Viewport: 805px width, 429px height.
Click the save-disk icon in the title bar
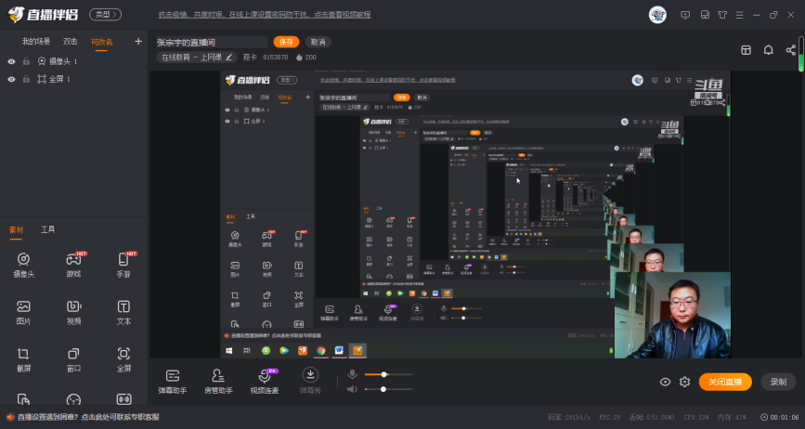pyautogui.click(x=705, y=15)
